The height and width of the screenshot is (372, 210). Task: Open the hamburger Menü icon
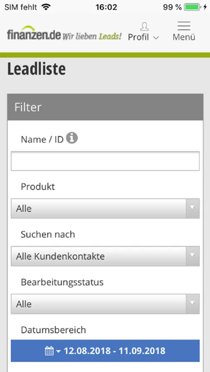tap(184, 26)
